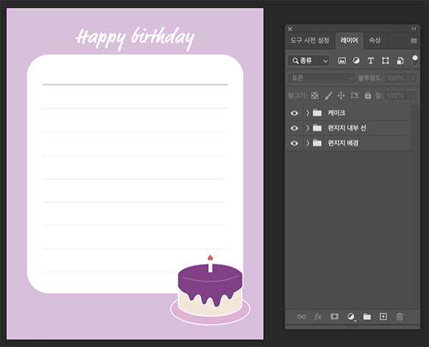429x347 pixels.
Task: Click the 불투명도 label
Action: 370,79
